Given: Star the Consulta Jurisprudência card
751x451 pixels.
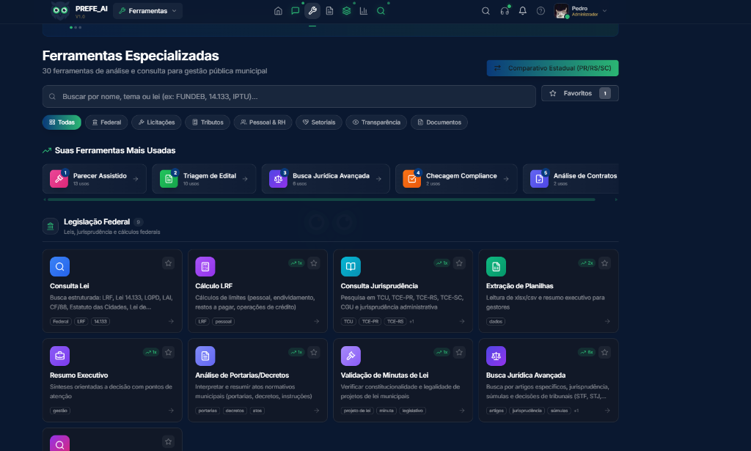Looking at the screenshot, I should tap(459, 263).
